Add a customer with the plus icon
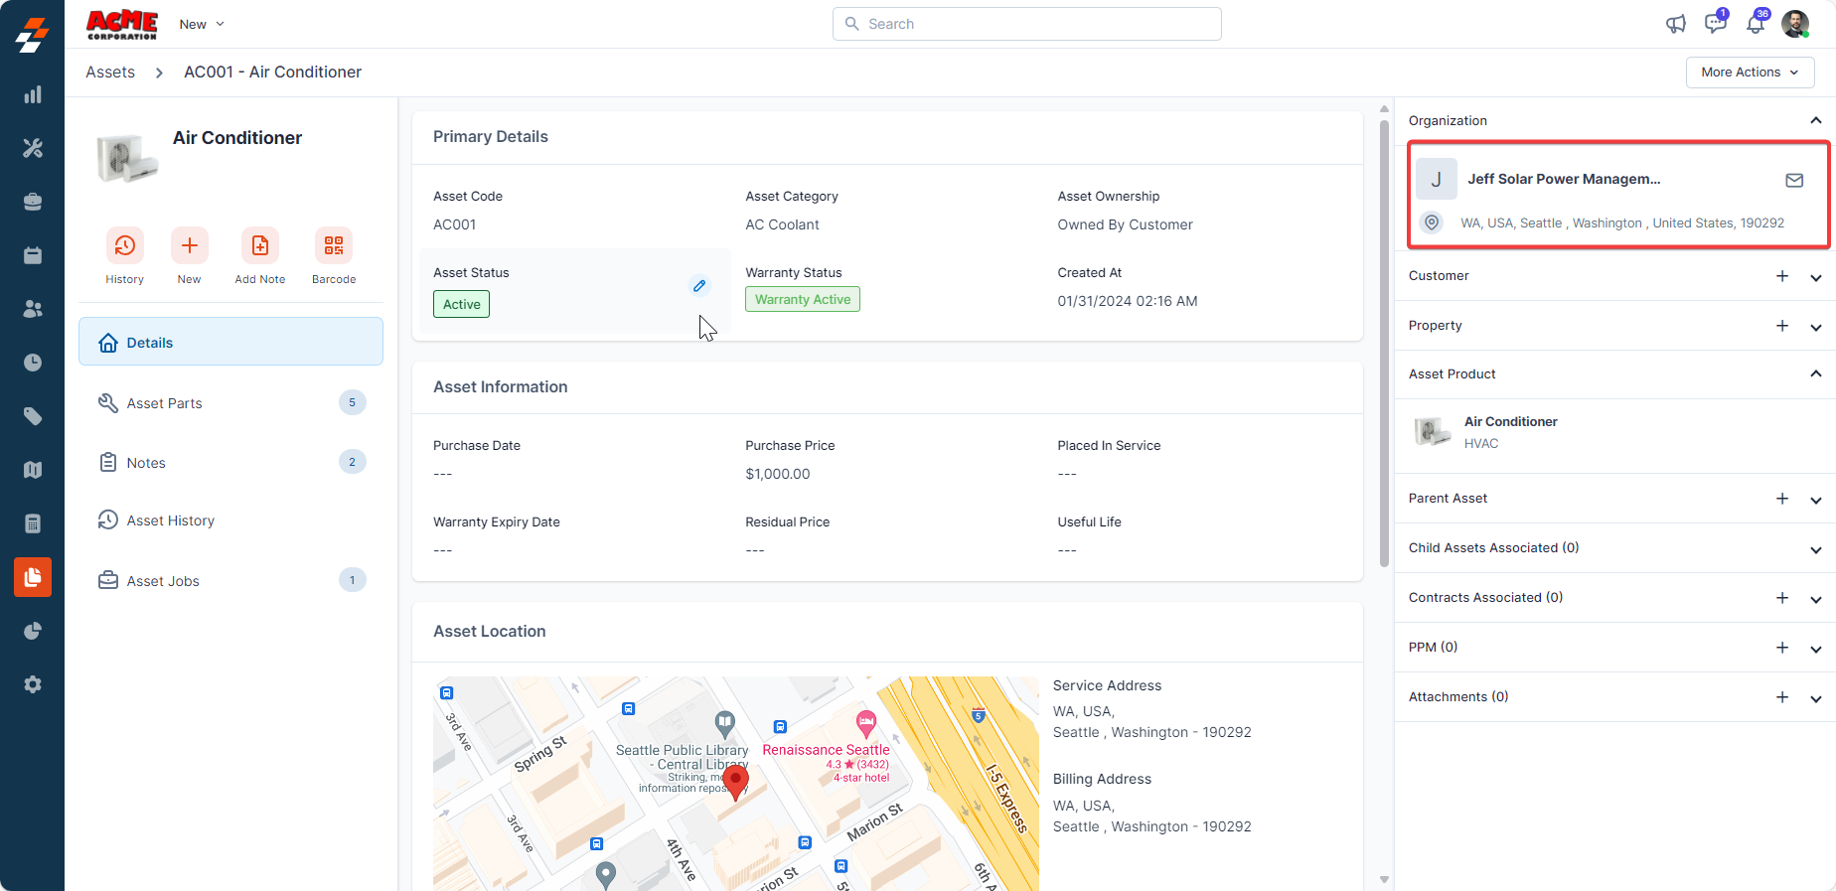 point(1781,276)
